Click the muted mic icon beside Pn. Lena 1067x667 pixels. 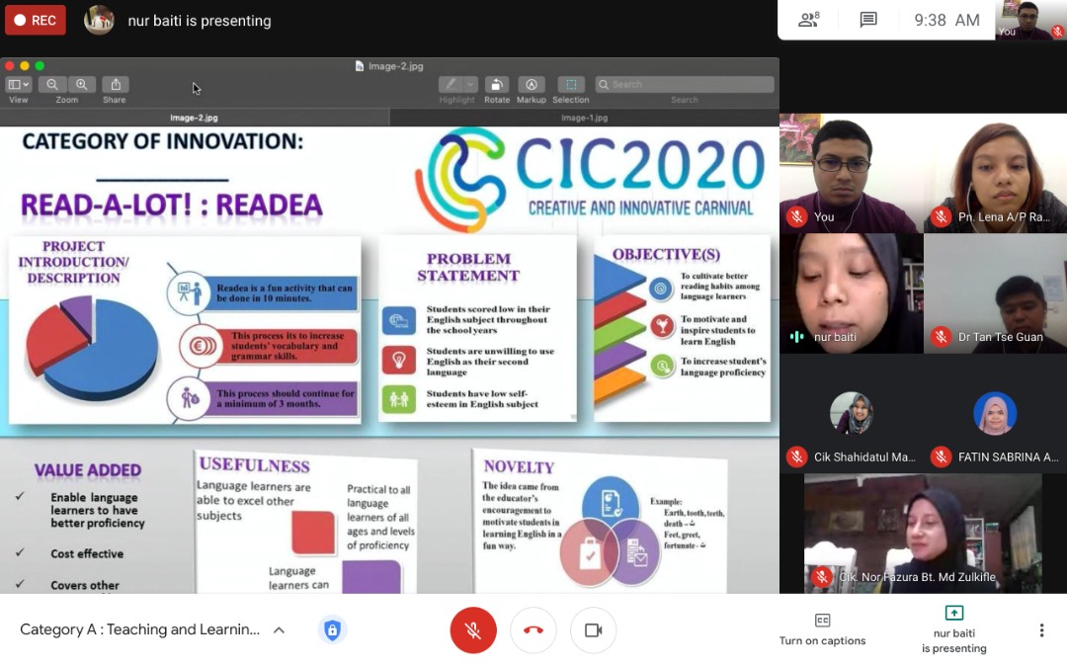pyautogui.click(x=942, y=217)
